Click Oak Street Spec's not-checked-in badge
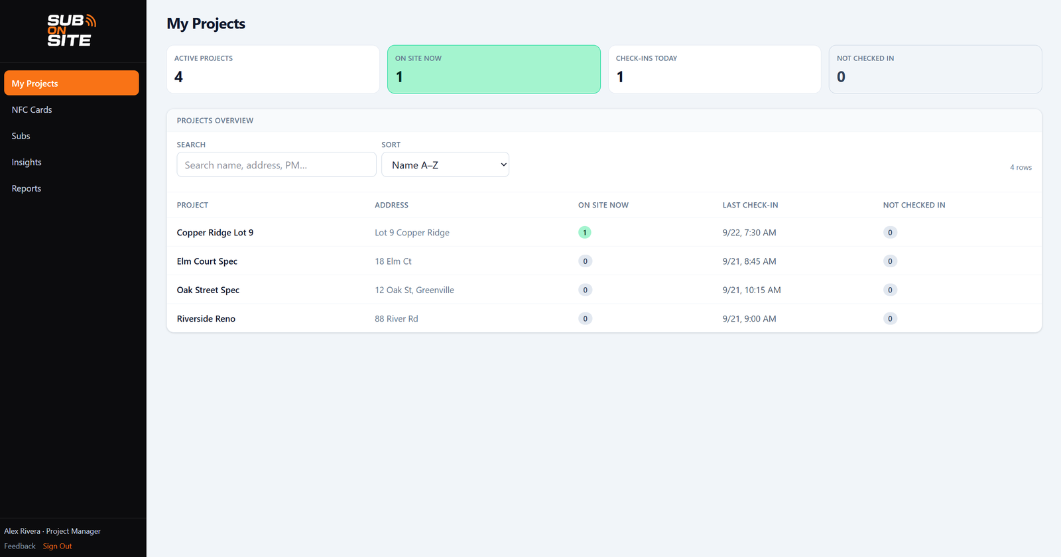Screen dimensions: 1061x557 click(890, 290)
